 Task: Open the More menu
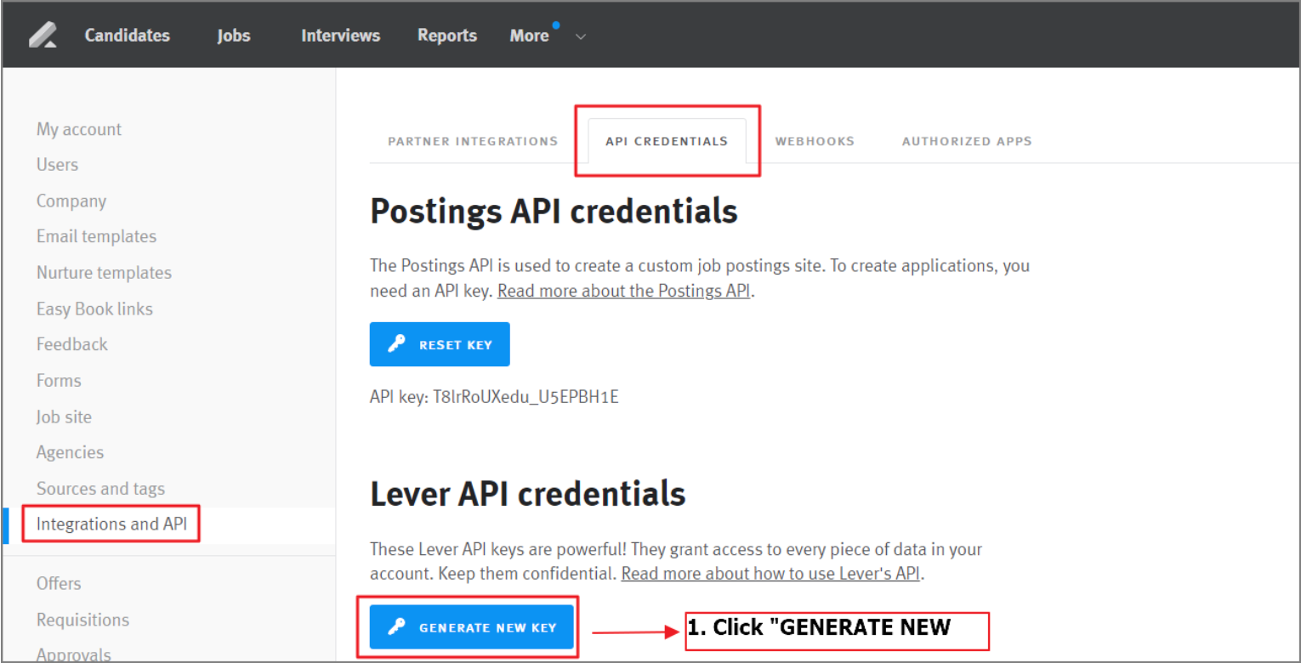click(529, 36)
